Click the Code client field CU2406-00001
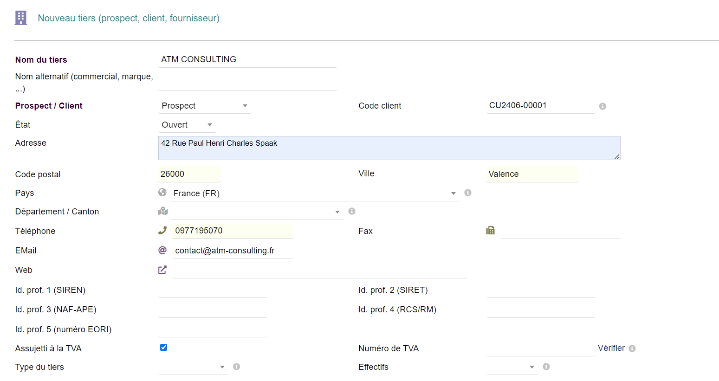This screenshot has width=719, height=381. tap(541, 105)
